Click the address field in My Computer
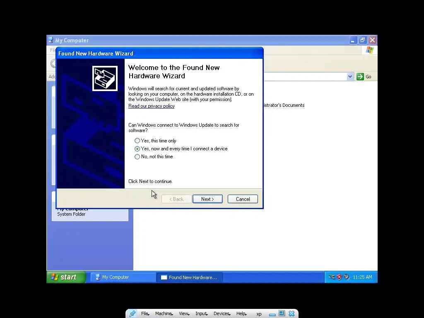Viewport: 424px width, 318px height. click(305, 77)
